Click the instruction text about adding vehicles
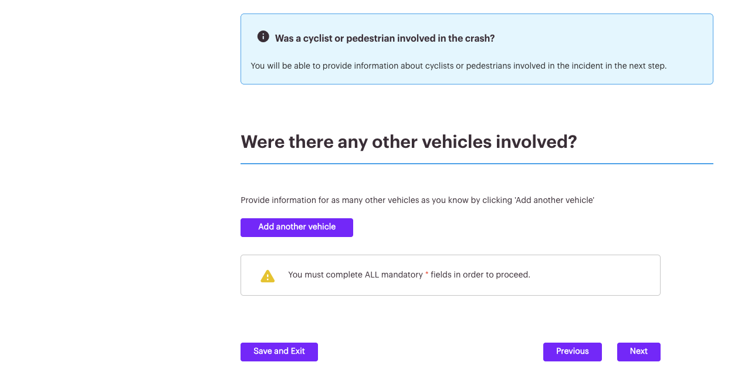This screenshot has width=748, height=379. (417, 200)
